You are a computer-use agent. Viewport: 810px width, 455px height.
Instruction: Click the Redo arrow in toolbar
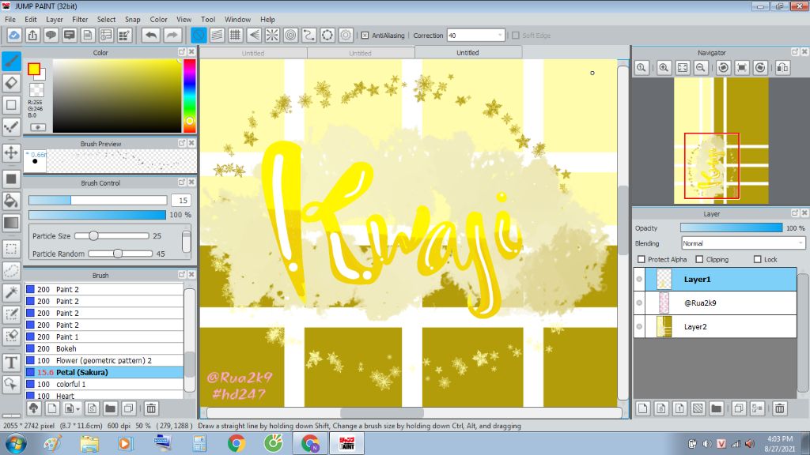[172, 35]
